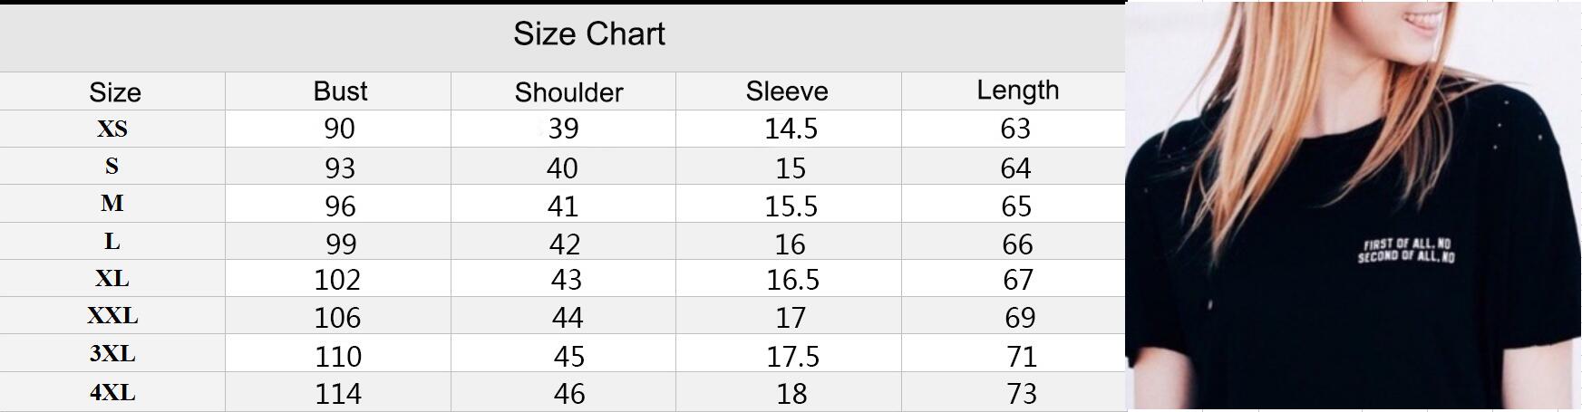This screenshot has width=1582, height=412.
Task: Click the Size Chart title
Action: click(x=589, y=34)
